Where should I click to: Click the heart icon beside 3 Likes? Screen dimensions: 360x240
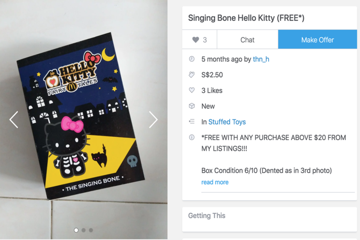191,90
